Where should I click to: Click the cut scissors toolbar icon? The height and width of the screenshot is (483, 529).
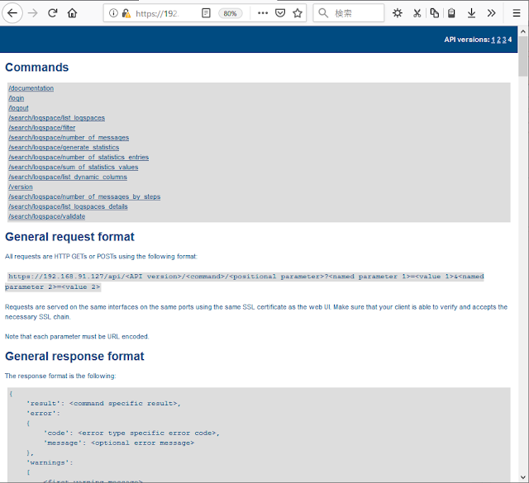[x=417, y=13]
